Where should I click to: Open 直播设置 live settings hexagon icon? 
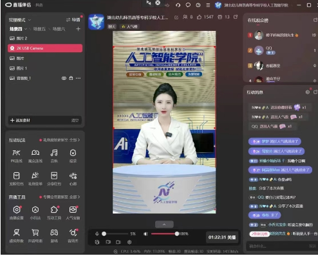click(17, 212)
